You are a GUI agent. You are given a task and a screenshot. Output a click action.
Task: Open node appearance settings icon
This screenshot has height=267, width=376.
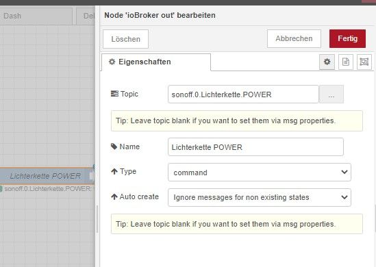pos(364,62)
